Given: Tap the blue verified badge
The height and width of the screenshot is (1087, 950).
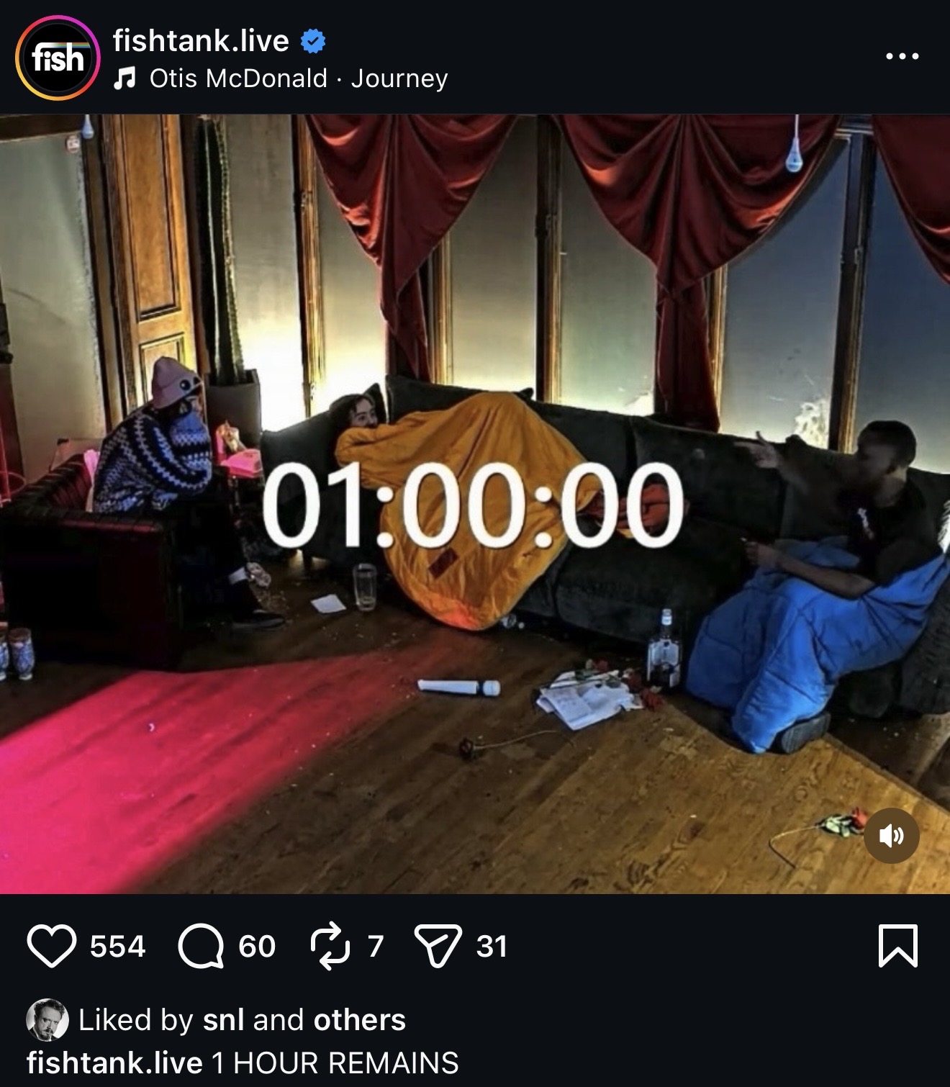Looking at the screenshot, I should [x=312, y=42].
